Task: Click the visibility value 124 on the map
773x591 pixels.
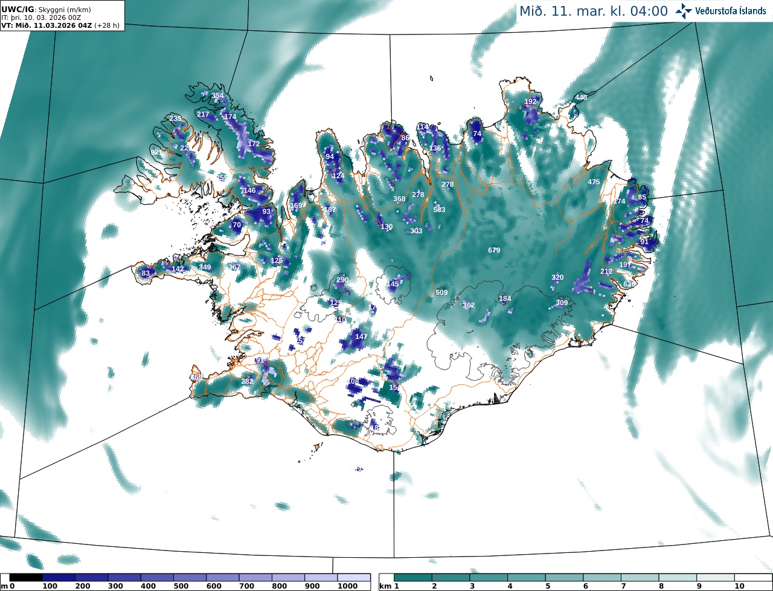Action: (338, 176)
